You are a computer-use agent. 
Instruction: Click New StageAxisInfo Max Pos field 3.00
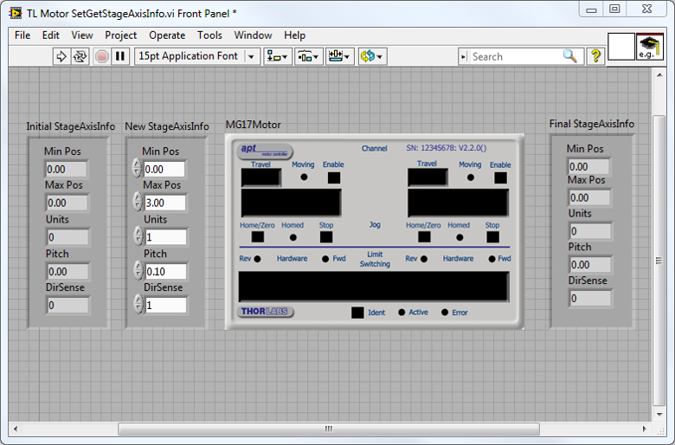pos(165,203)
